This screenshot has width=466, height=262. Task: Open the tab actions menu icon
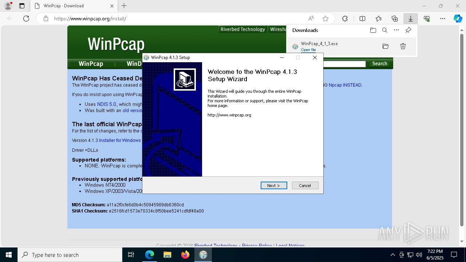pyautogui.click(x=22, y=6)
